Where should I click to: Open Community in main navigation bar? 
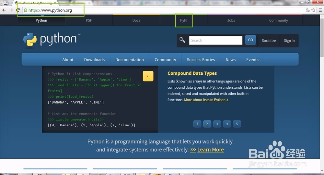pos(165,60)
